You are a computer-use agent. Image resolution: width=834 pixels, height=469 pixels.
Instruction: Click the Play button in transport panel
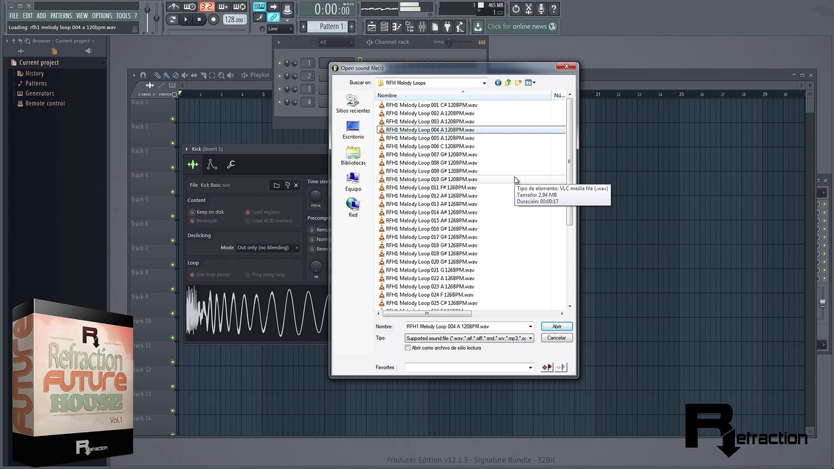[x=185, y=20]
